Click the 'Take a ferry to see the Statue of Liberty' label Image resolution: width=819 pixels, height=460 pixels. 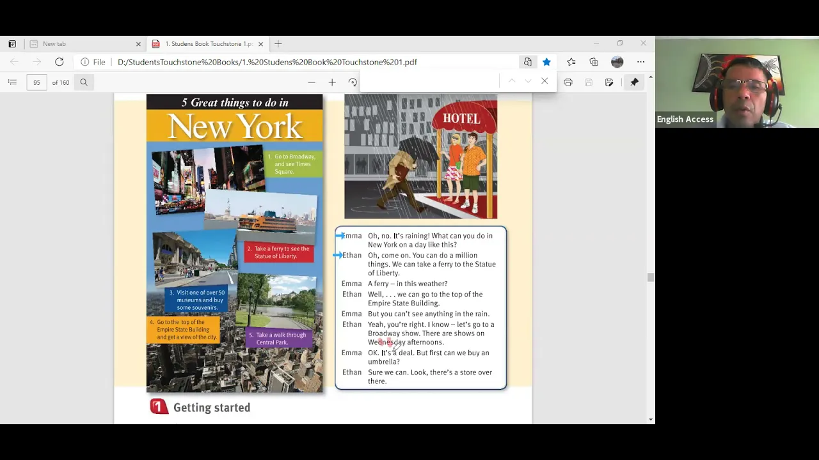pos(279,252)
